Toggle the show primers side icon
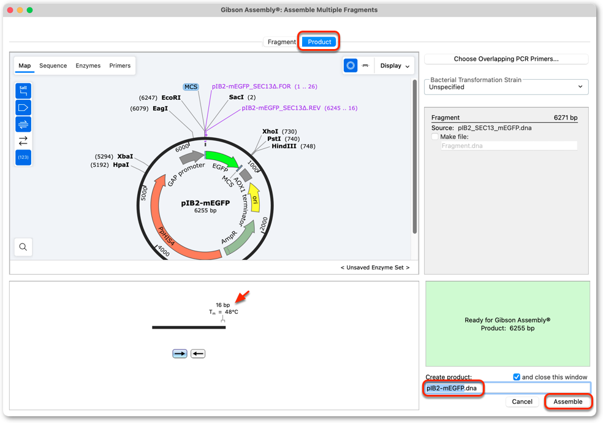Screen dimensions: 603x423 23,124
